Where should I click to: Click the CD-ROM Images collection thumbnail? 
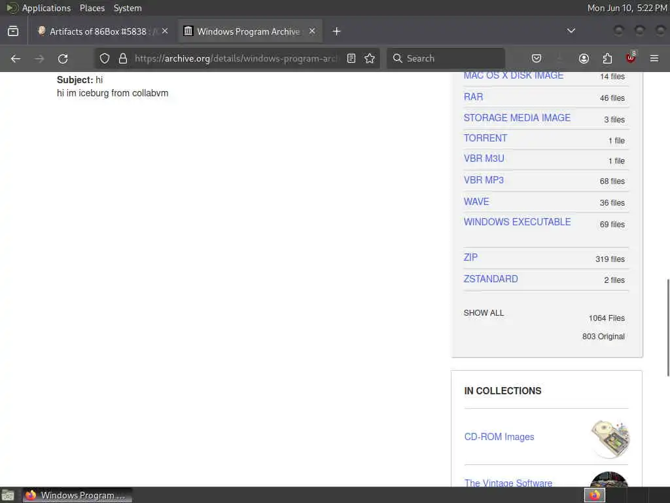coord(610,438)
